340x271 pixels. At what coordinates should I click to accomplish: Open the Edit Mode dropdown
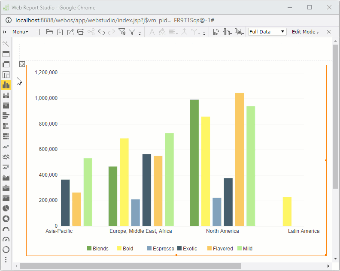tap(305, 32)
